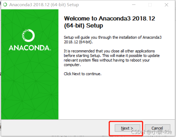Image resolution: width=176 pixels, height=137 pixels.
Task: Click the red highlight box border around Next
Action: click(x=126, y=122)
